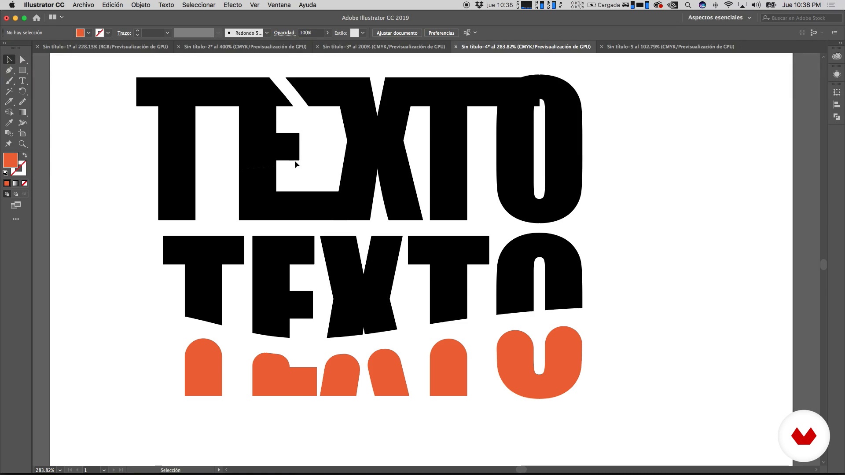
Task: Set fill mode to Color
Action: (x=7, y=183)
